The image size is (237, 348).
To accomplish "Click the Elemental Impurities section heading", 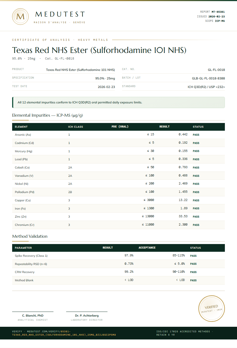I will 47,115.
